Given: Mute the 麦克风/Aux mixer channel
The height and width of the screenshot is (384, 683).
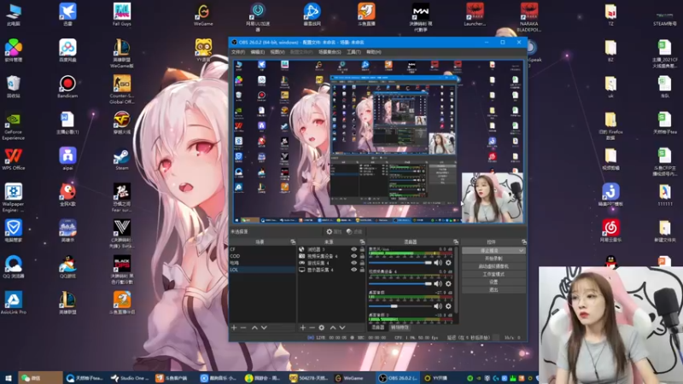Looking at the screenshot, I should click(438, 263).
